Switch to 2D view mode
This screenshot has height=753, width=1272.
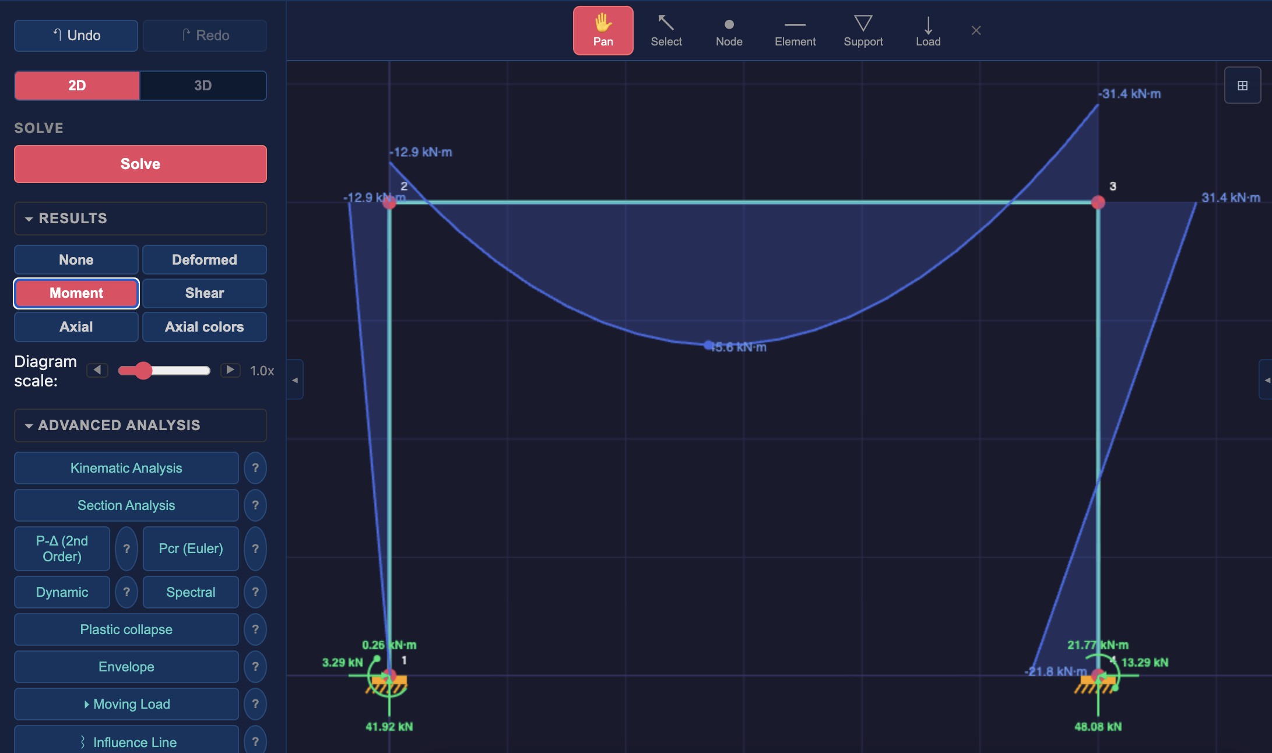77,86
